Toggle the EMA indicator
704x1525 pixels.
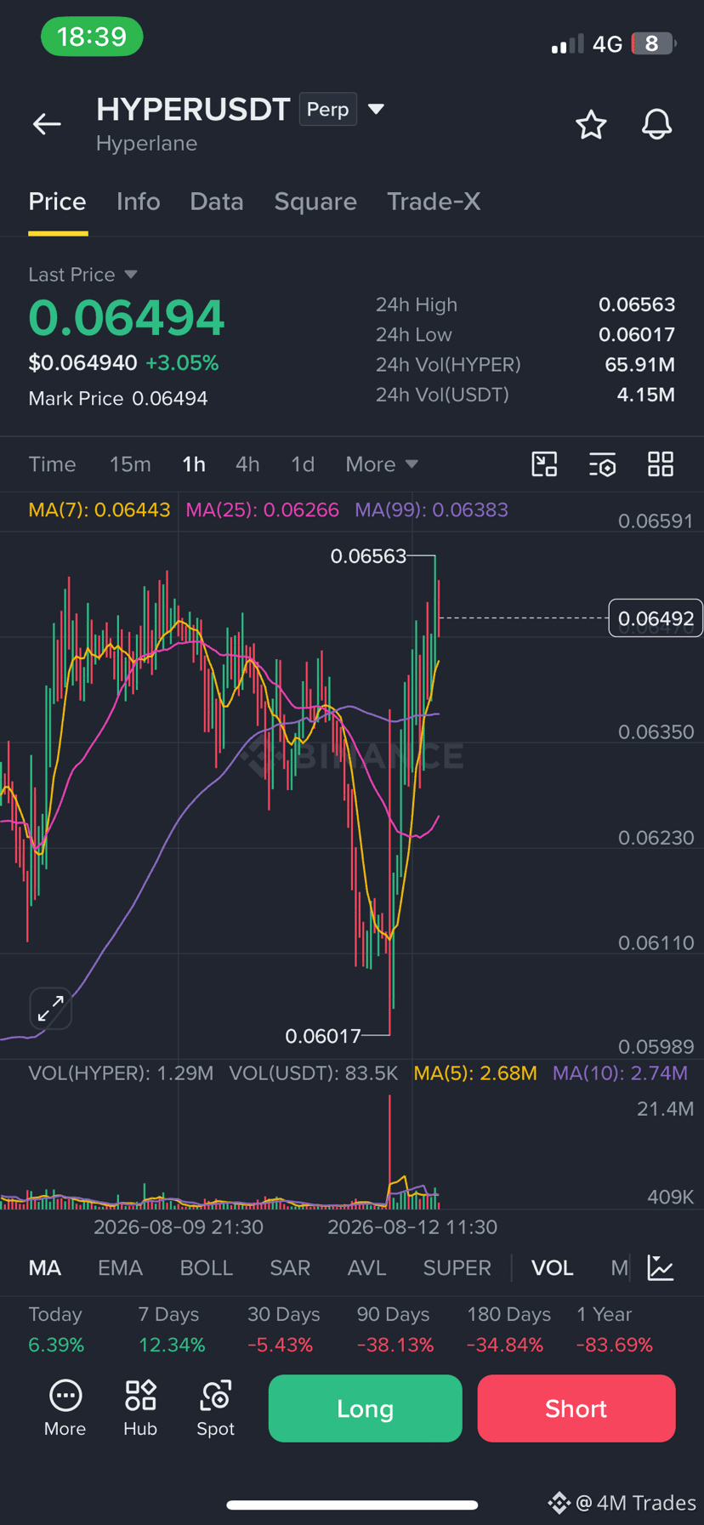point(120,1268)
